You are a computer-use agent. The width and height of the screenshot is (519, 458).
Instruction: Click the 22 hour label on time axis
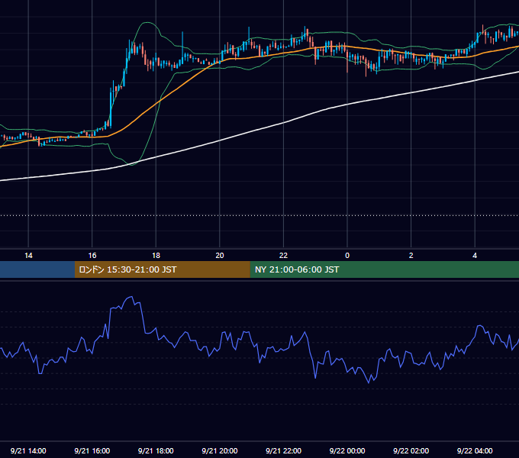coord(283,256)
